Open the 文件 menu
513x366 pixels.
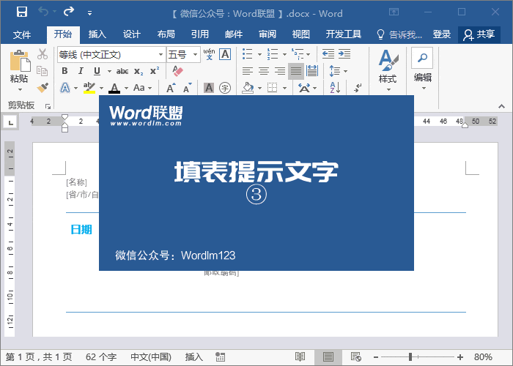(22, 34)
